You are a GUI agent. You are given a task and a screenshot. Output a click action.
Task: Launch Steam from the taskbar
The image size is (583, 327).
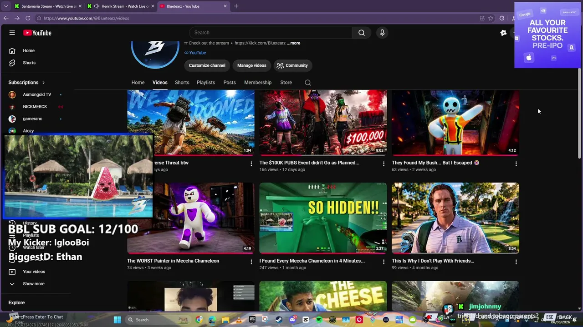279,320
